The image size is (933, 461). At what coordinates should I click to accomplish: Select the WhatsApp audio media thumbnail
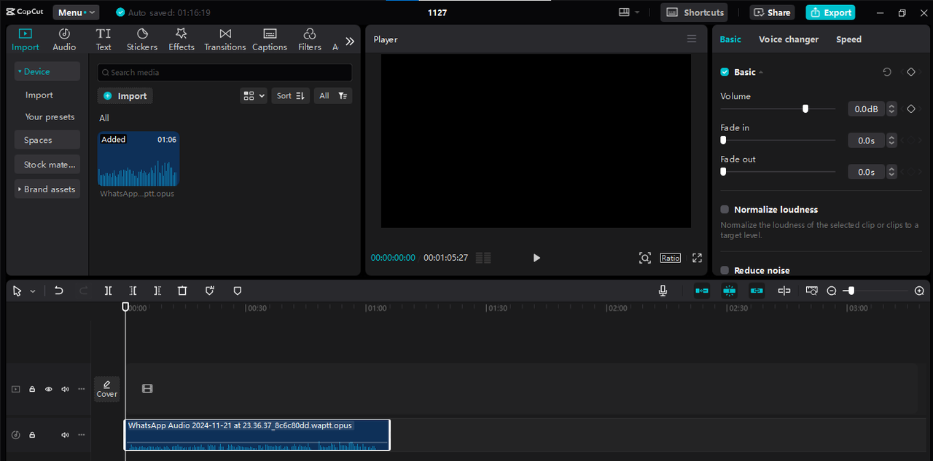[138, 159]
